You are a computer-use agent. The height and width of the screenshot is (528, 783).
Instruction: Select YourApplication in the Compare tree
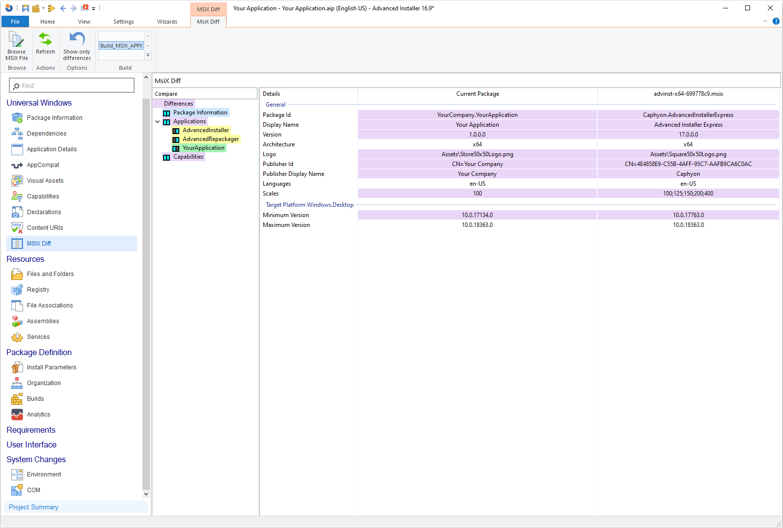point(203,148)
